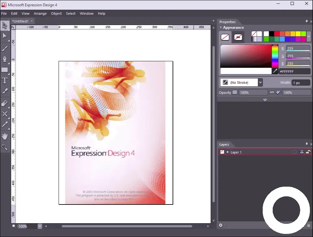Expand the Layer 1 tree arrow
Image resolution: width=313 pixels, height=237 pixels.
(x=227, y=152)
